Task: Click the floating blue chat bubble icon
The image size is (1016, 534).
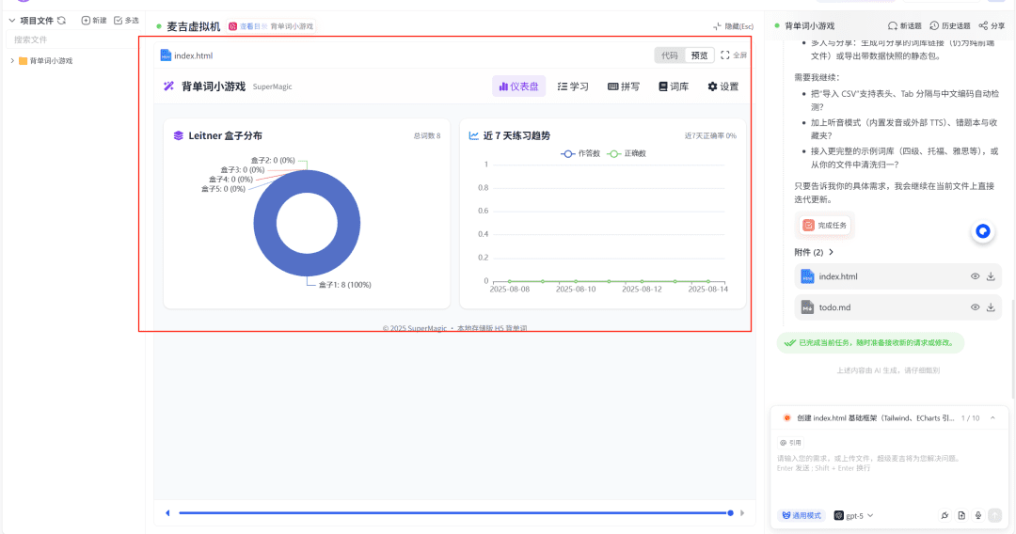Action: pos(983,230)
